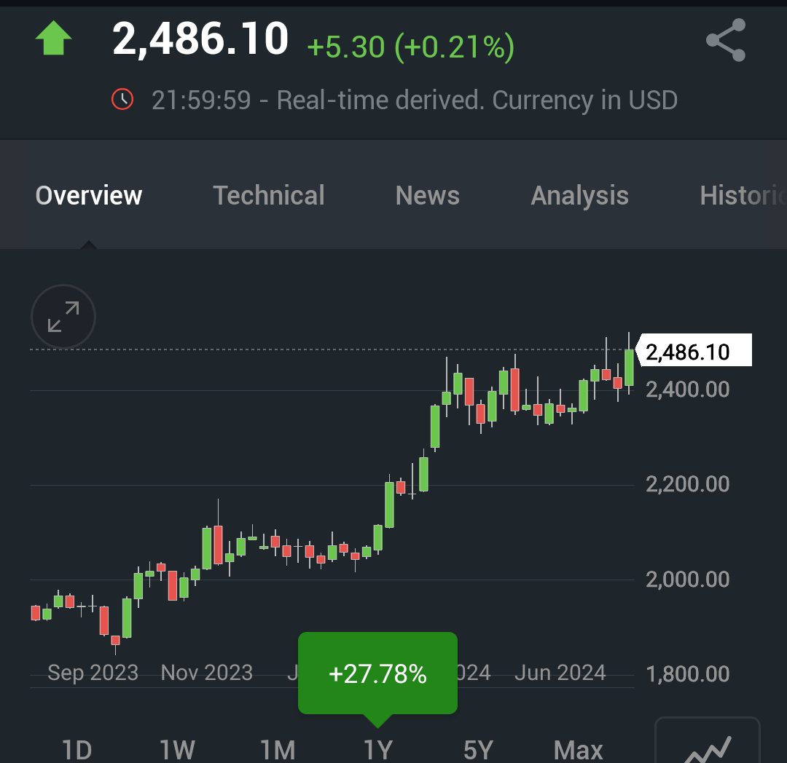Click the change +5.30 (+0.21%)
Screen dimensions: 787x763
tap(410, 47)
